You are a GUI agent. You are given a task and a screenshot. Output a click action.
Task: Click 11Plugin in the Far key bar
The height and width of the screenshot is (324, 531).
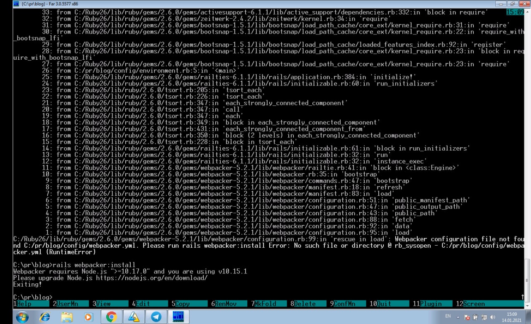[431, 304]
